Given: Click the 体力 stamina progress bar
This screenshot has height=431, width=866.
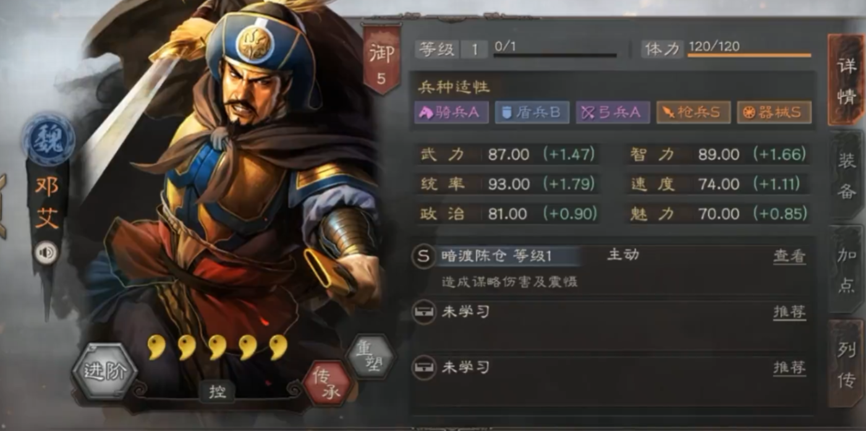Looking at the screenshot, I should pos(749,56).
